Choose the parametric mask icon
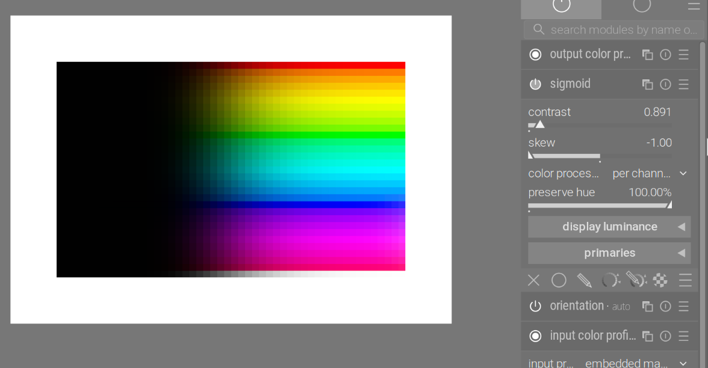Image resolution: width=708 pixels, height=368 pixels. tap(610, 280)
